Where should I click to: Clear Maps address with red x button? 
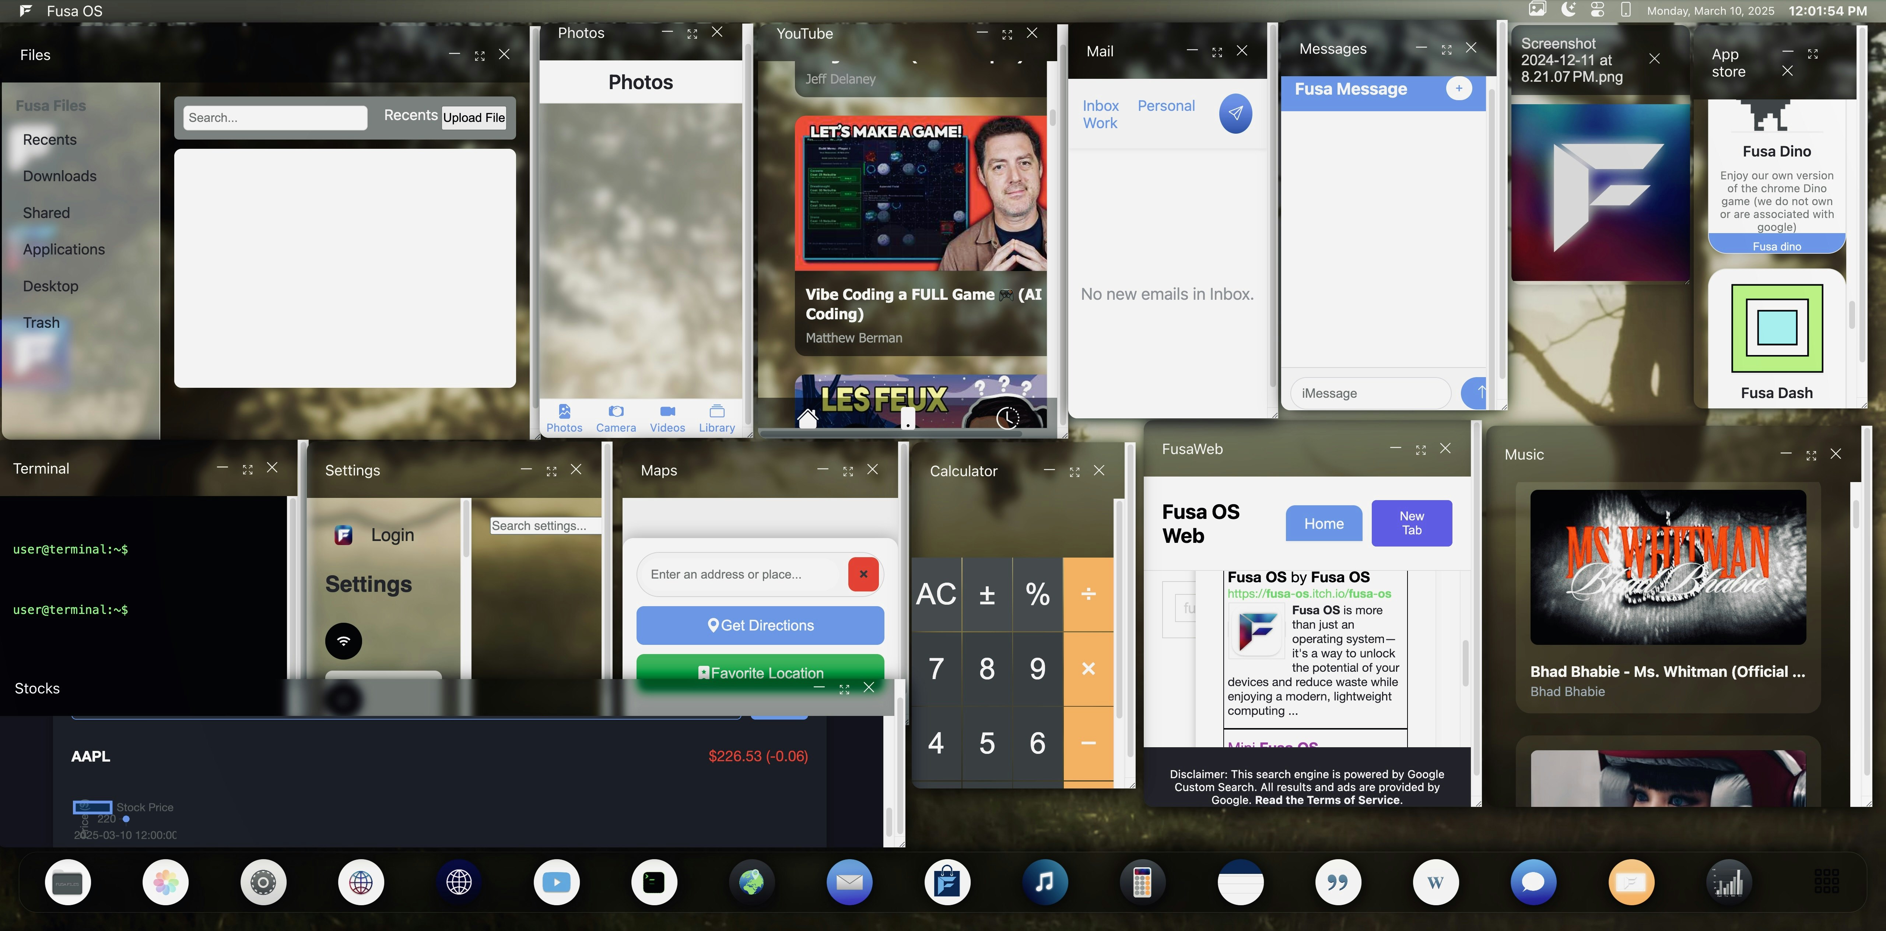tap(863, 575)
